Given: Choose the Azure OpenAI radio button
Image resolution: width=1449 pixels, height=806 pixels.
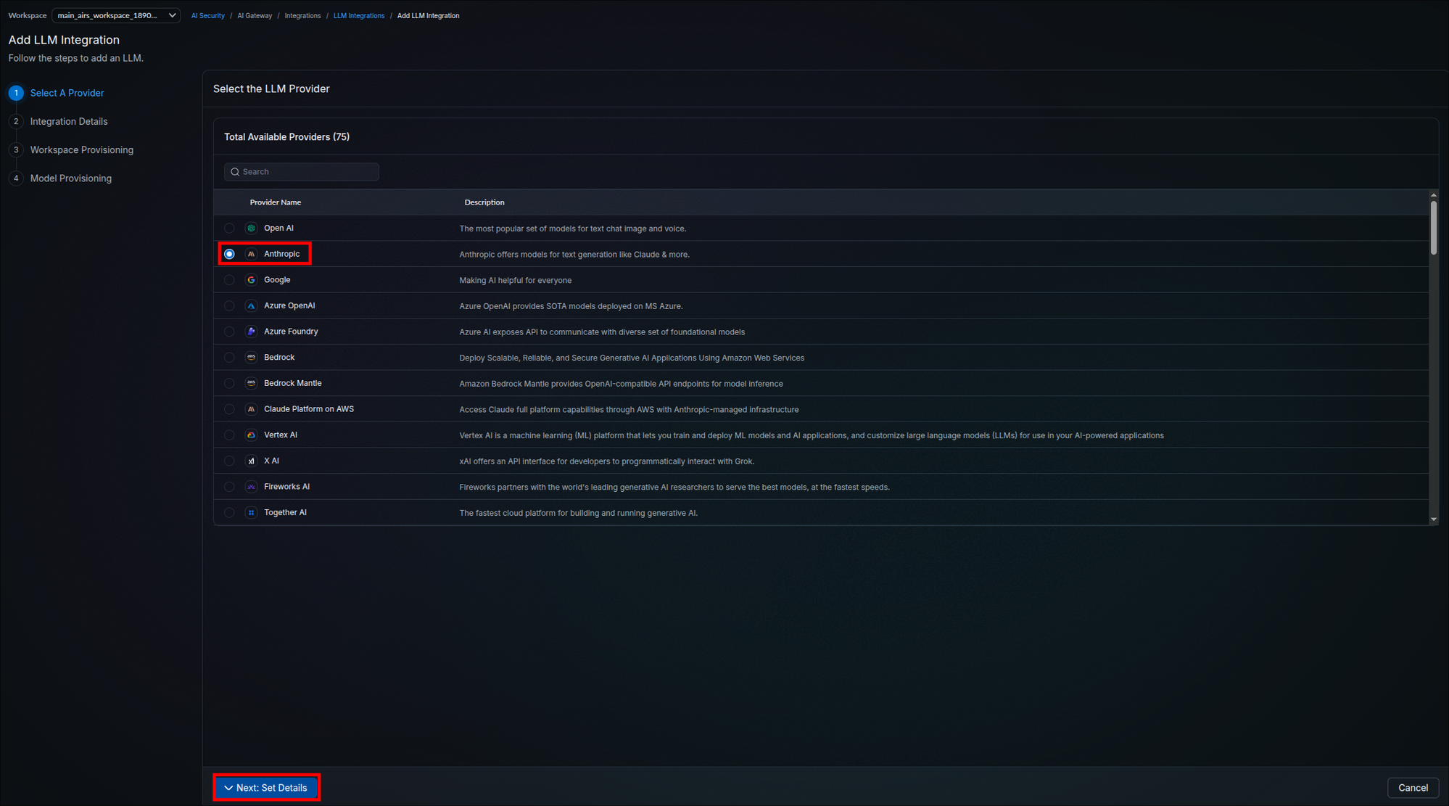Looking at the screenshot, I should (x=229, y=305).
